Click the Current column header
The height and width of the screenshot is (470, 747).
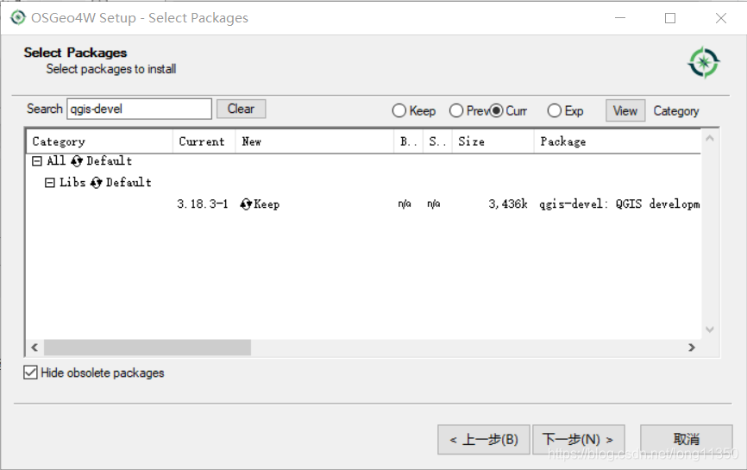pos(204,141)
